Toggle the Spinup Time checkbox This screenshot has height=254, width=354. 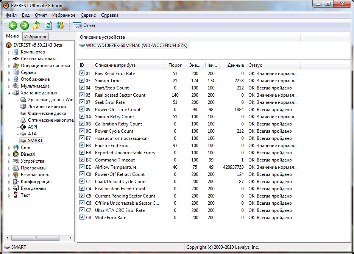coord(82,80)
